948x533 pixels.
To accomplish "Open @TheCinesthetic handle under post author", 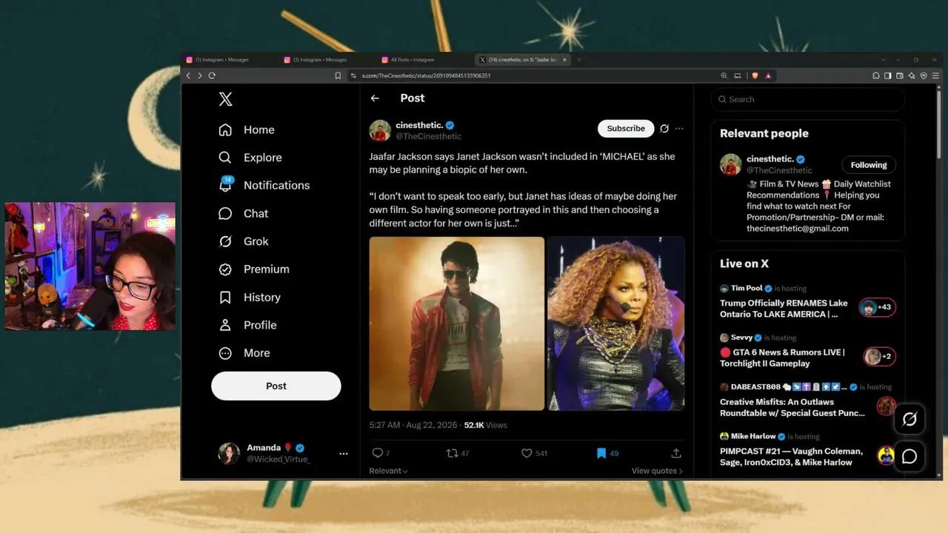I will tap(429, 136).
